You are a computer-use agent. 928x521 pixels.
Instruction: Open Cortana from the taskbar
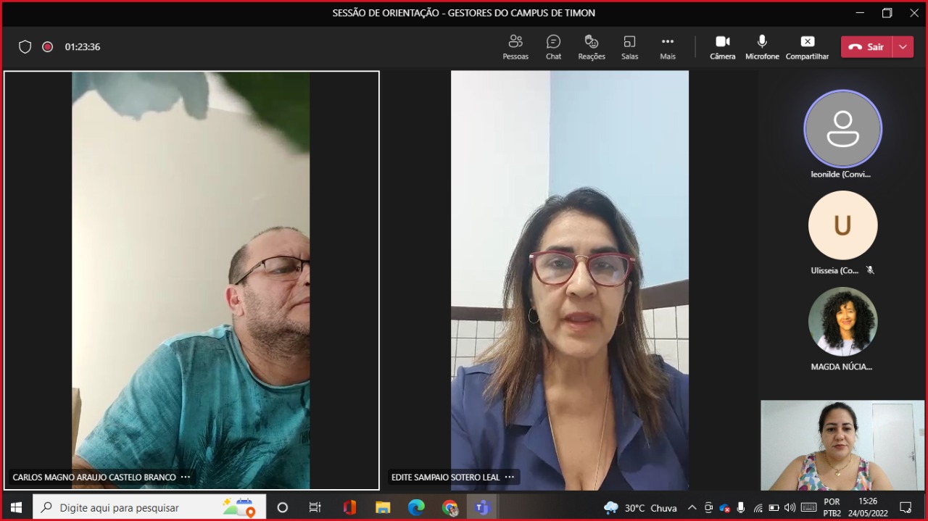pyautogui.click(x=283, y=507)
